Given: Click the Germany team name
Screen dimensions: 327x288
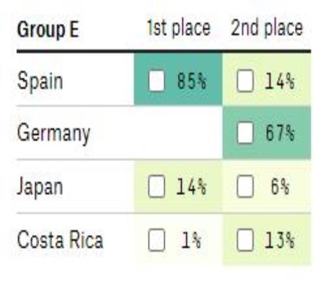Looking at the screenshot, I should point(54,134).
